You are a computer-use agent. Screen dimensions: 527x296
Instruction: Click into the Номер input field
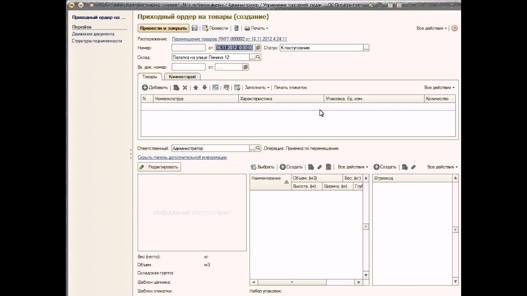(x=189, y=48)
